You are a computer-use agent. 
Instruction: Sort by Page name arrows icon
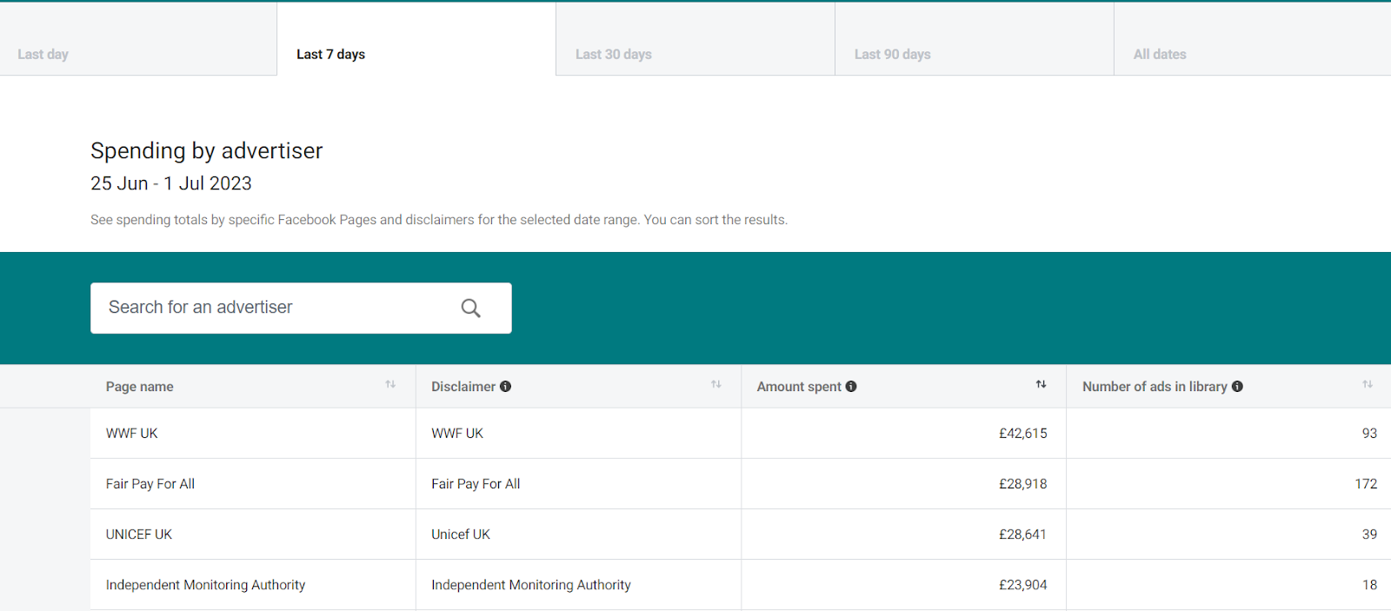[390, 384]
